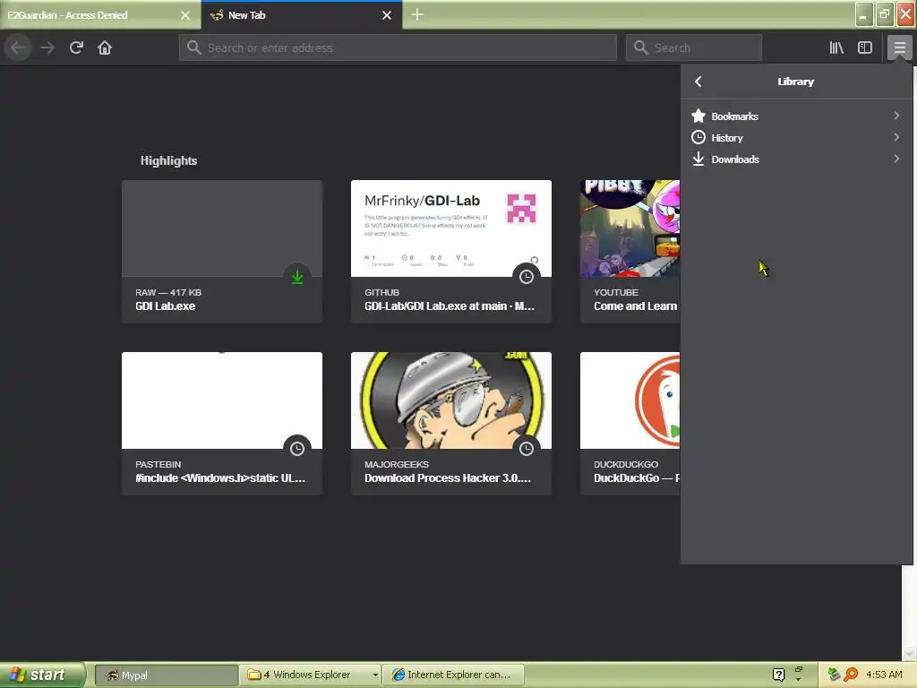Open Bookmarks in the Library panel
Image resolution: width=917 pixels, height=688 pixels.
[796, 116]
